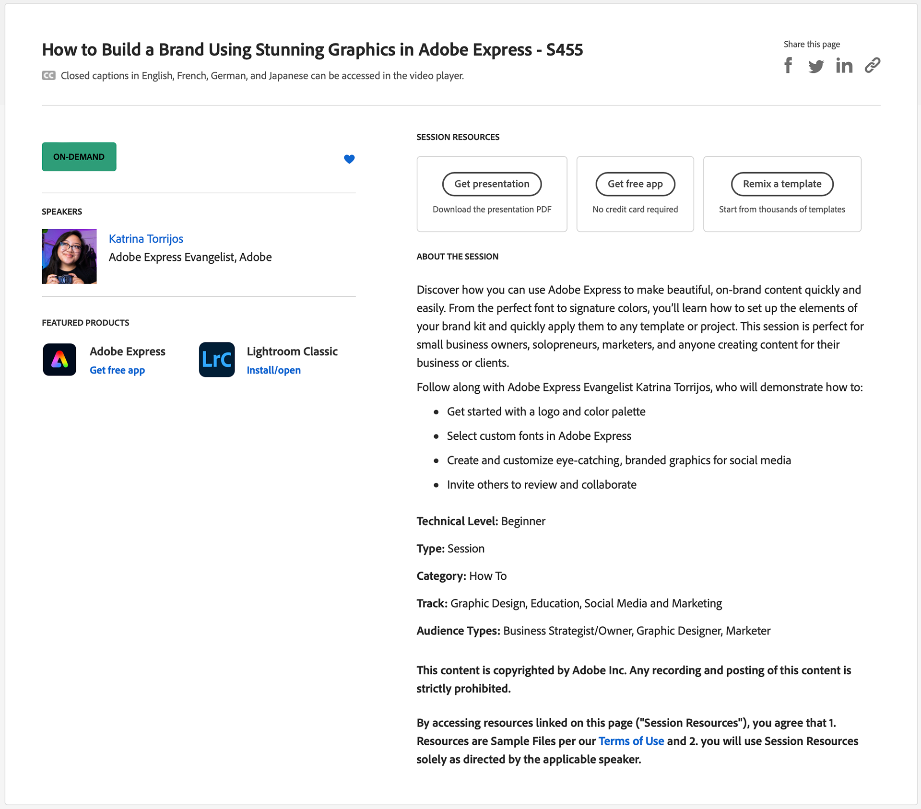The width and height of the screenshot is (921, 809).
Task: Click the 'Audience Types' line
Action: click(x=593, y=631)
